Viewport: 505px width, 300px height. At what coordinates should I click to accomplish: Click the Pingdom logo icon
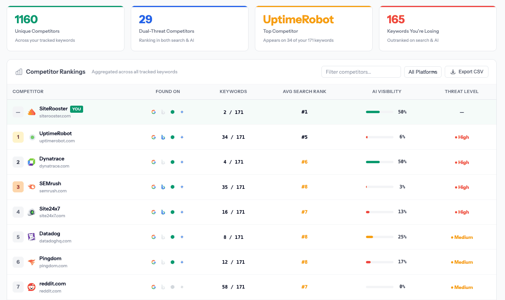pos(32,262)
